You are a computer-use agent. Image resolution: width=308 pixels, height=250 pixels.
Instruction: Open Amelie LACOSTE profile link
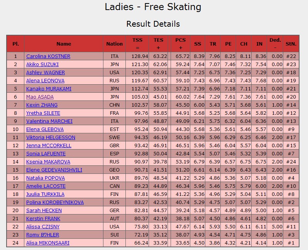coord(46,186)
